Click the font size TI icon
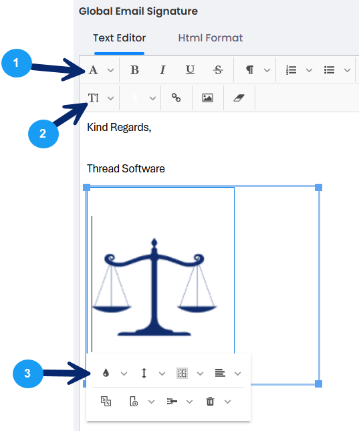This screenshot has height=431, width=359. (93, 98)
